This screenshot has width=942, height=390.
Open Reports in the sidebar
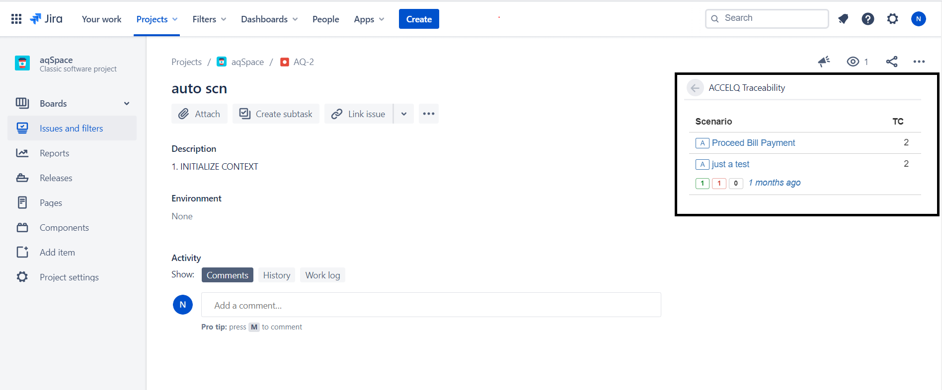pyautogui.click(x=72, y=153)
